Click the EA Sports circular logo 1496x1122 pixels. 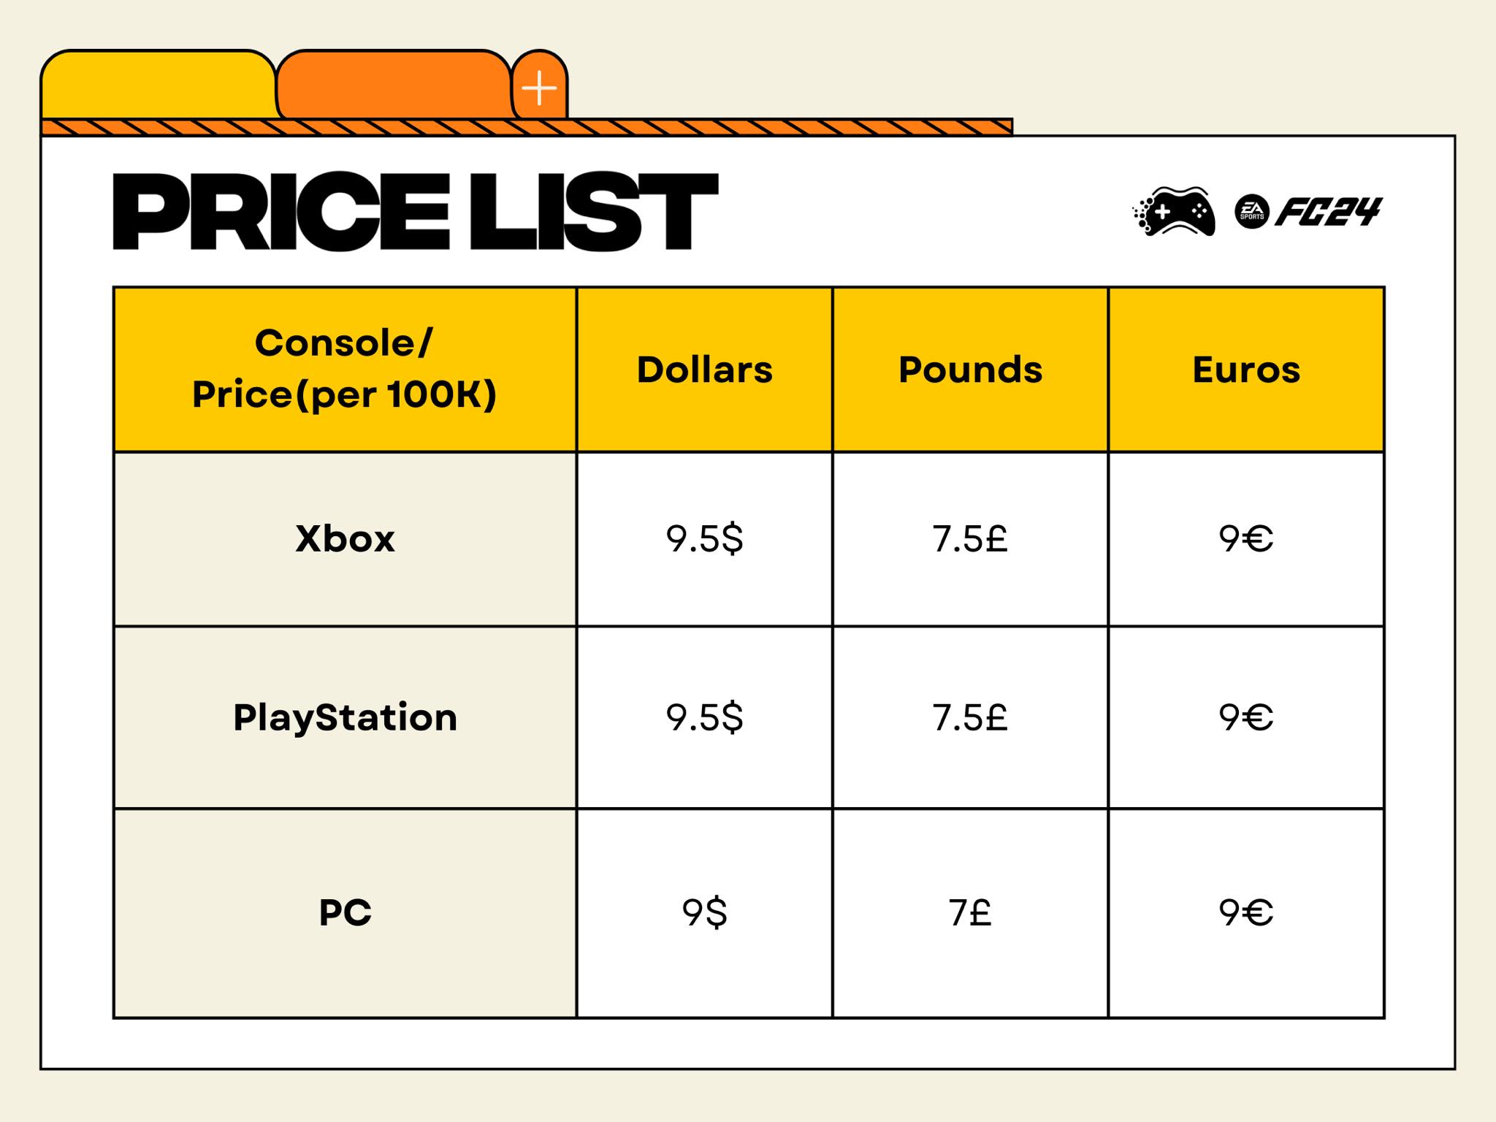click(1252, 212)
